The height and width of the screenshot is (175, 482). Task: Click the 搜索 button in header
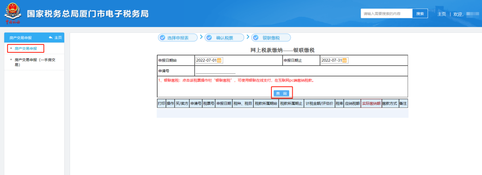pos(420,13)
